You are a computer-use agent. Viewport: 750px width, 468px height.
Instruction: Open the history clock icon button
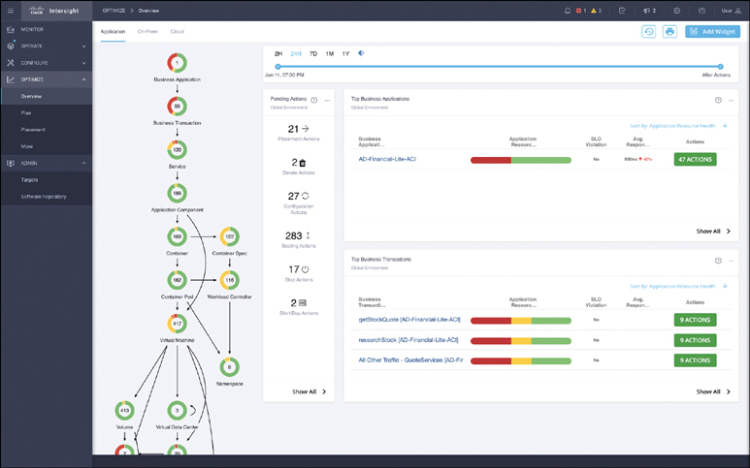coord(648,32)
